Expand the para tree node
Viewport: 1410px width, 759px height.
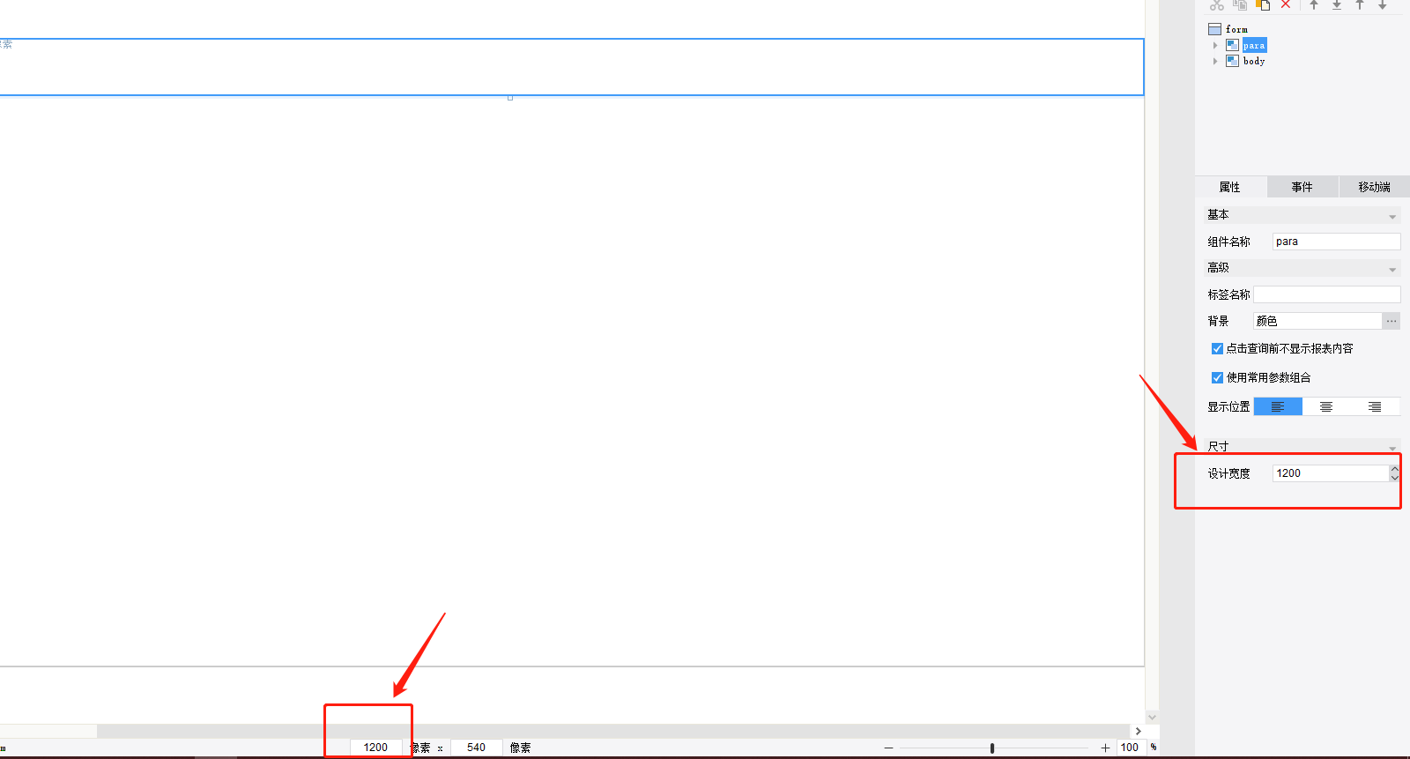click(1215, 45)
